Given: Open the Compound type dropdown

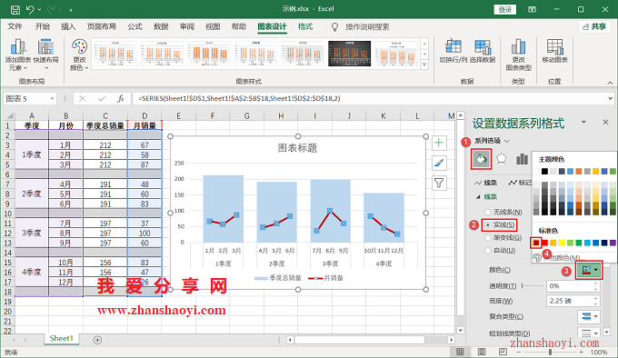Looking at the screenshot, I should click(589, 316).
